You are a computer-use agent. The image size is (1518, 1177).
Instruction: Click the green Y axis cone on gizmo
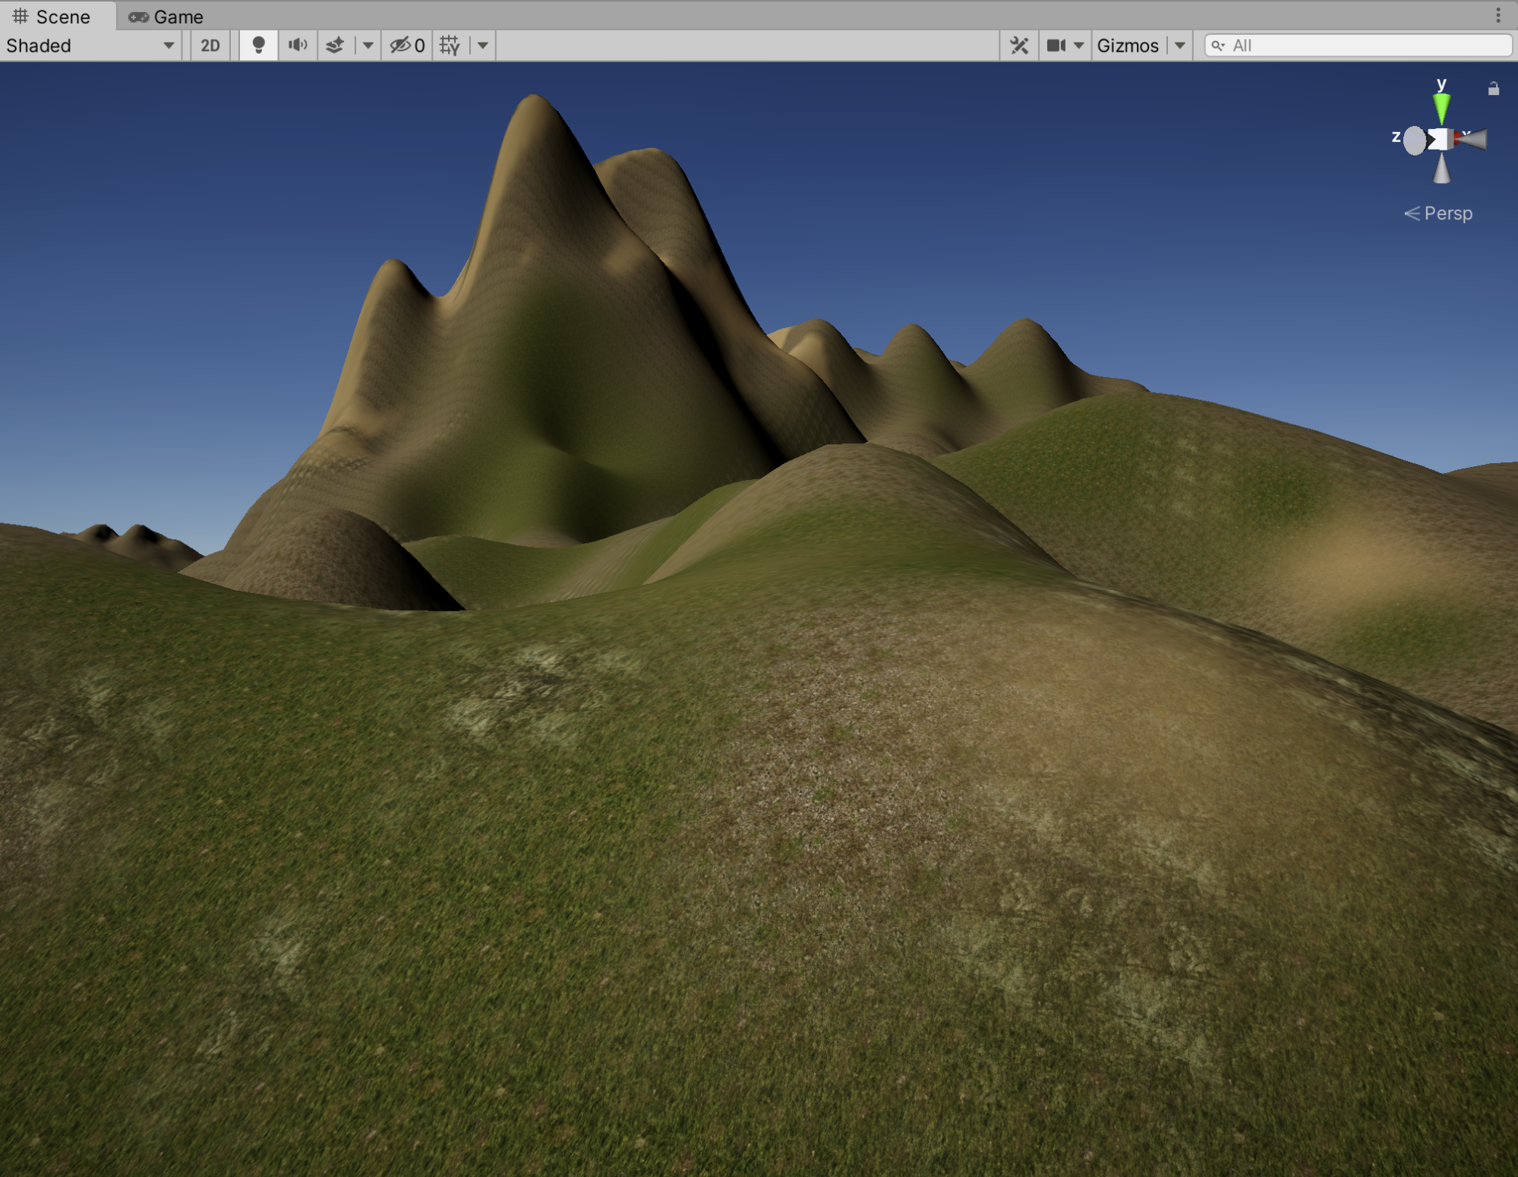pos(1441,108)
